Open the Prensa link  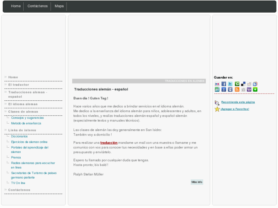(16, 157)
